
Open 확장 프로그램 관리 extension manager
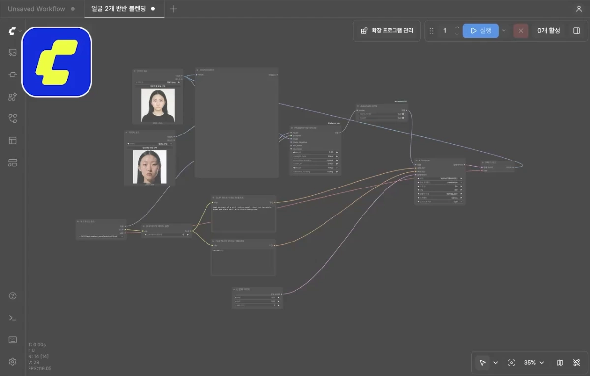coord(386,31)
